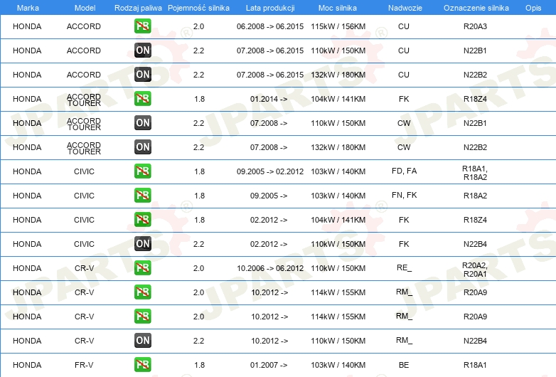
Task: Click production years 06.2008 -> 06.2015
Action: [x=270, y=26]
